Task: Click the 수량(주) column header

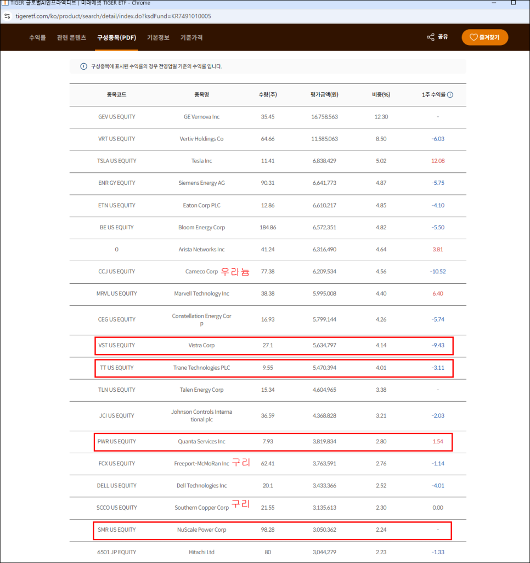Action: pos(268,95)
